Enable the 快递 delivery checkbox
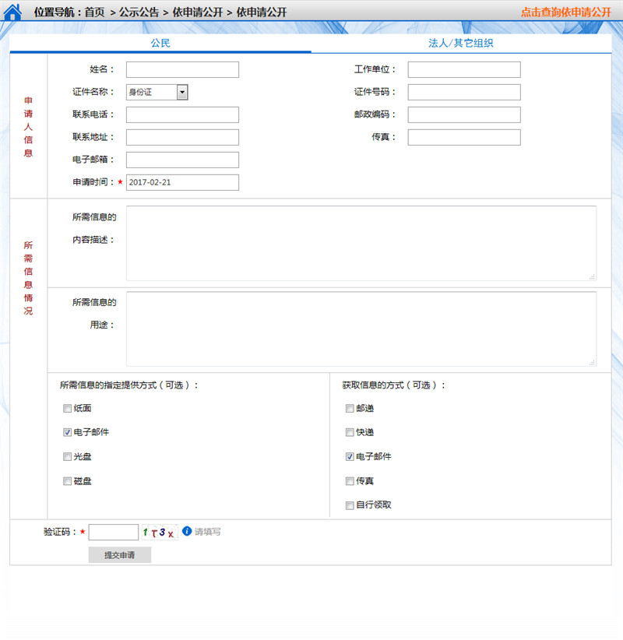Image resolution: width=623 pixels, height=640 pixels. 350,433
